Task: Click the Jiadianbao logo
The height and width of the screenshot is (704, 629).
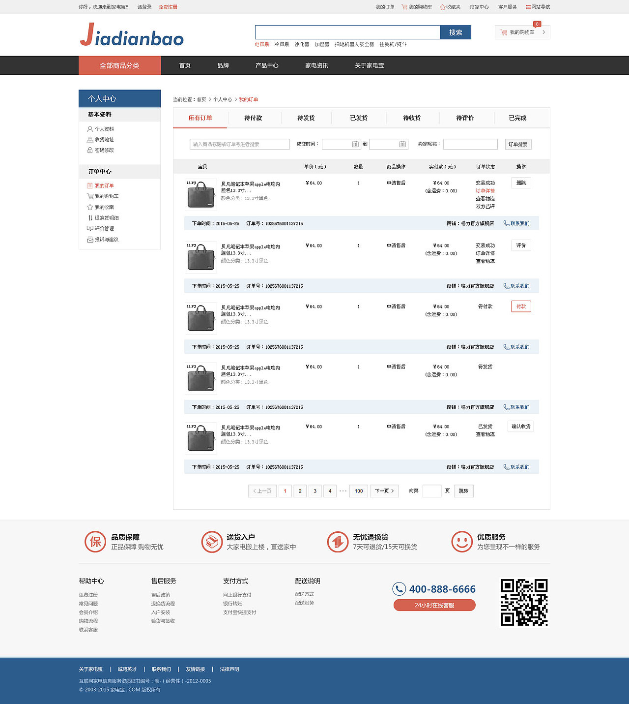Action: [132, 35]
